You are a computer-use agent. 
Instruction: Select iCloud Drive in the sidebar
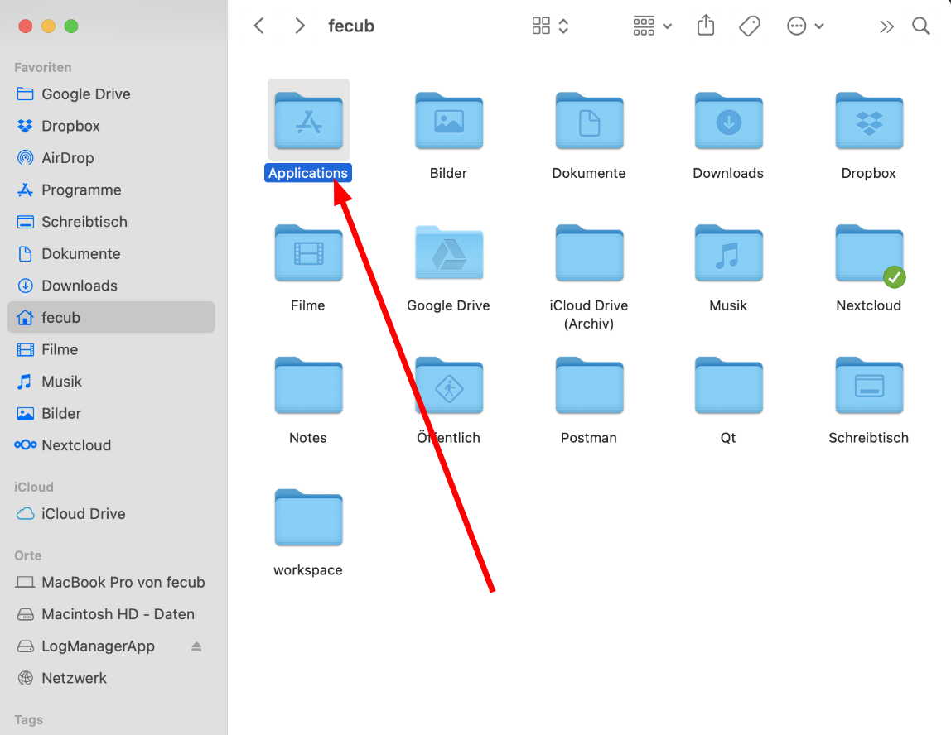coord(83,513)
